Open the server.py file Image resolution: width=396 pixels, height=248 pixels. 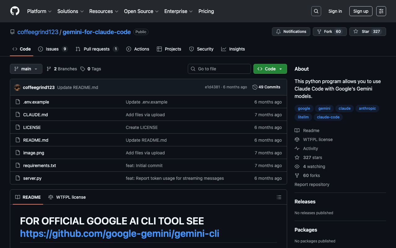click(x=32, y=178)
